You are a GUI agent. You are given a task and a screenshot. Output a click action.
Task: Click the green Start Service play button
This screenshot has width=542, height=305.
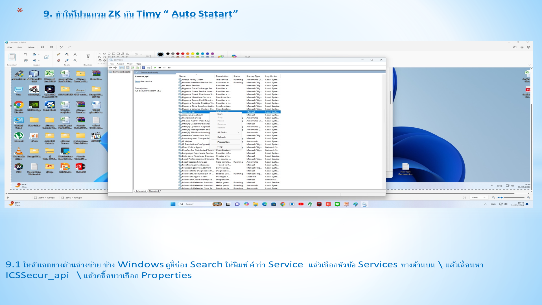click(x=155, y=68)
